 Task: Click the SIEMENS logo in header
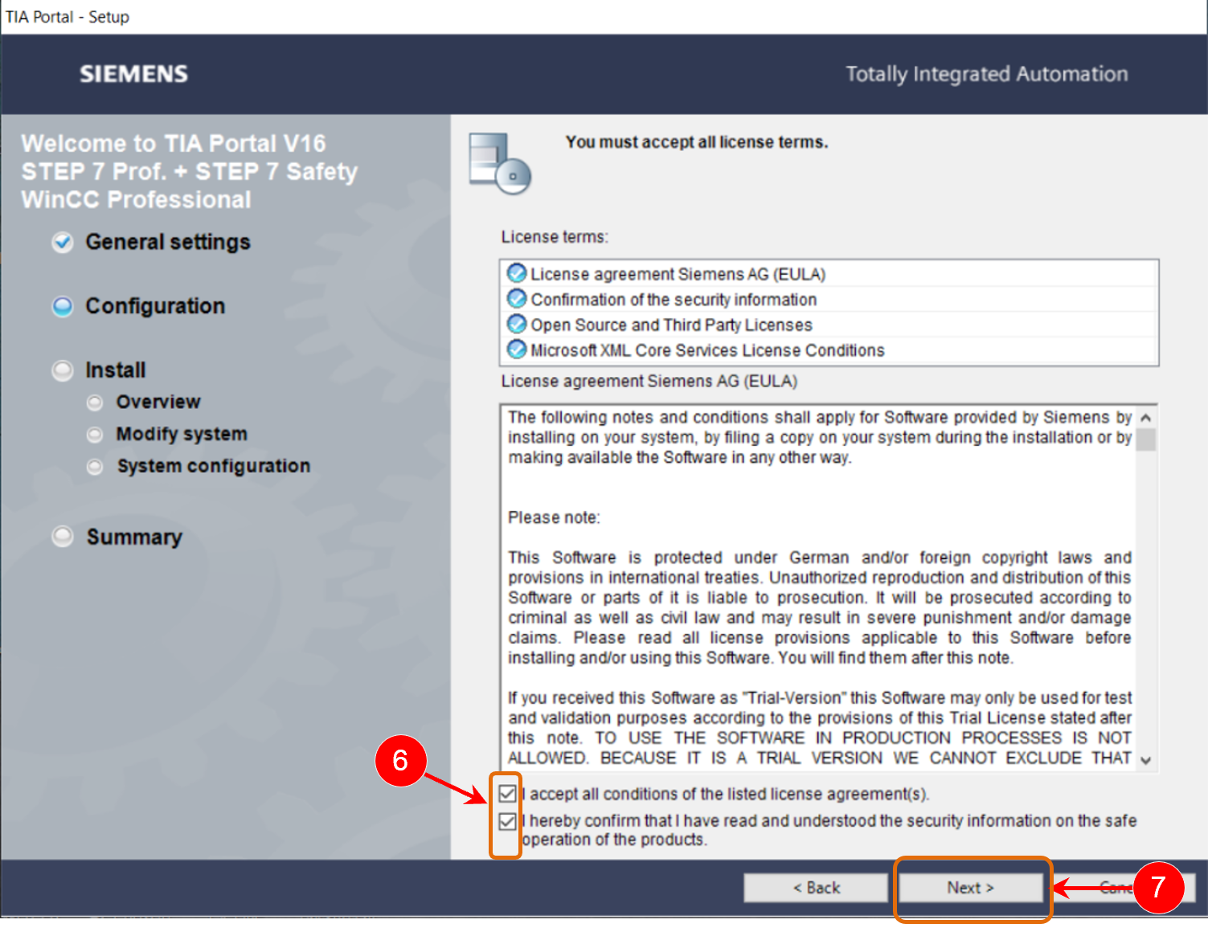coord(133,74)
